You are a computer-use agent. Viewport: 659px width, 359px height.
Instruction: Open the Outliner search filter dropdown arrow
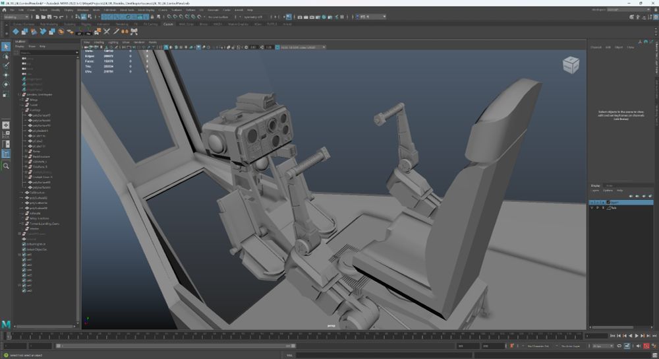coord(77,53)
